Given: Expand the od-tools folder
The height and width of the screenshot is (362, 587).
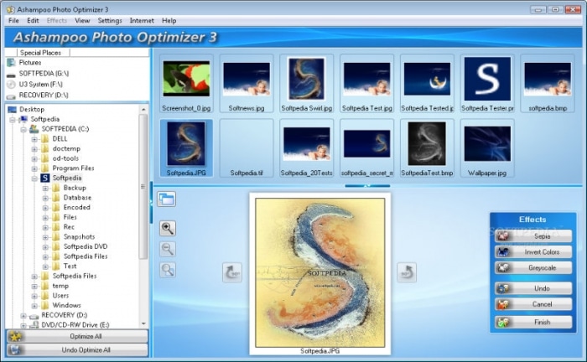Looking at the screenshot, I should 34,158.
